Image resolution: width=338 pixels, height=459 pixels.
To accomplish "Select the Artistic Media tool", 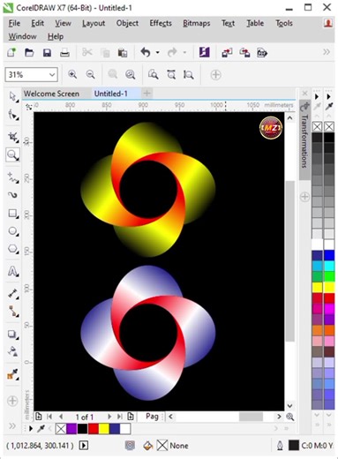I will [12, 195].
